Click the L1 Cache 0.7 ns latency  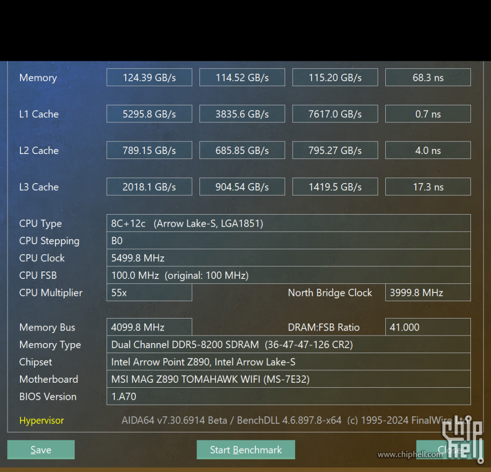coord(428,114)
